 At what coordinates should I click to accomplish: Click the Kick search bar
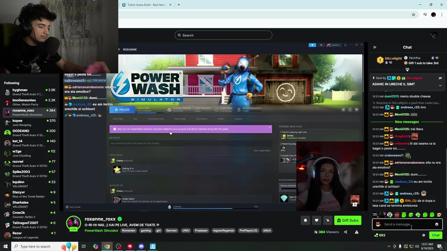click(223, 35)
